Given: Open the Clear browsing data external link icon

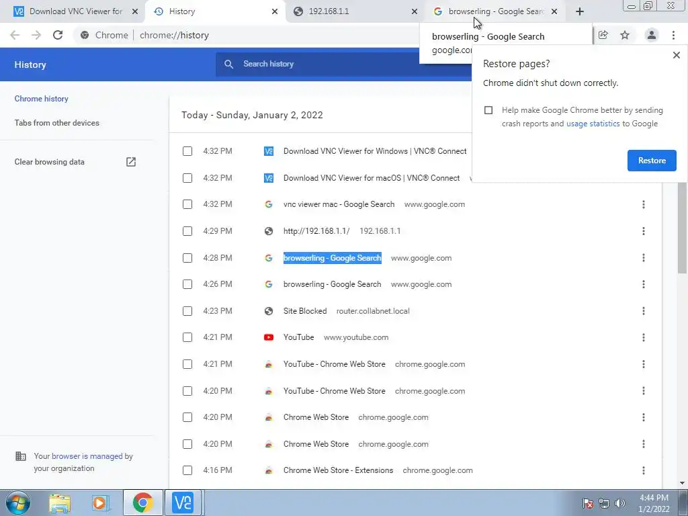Looking at the screenshot, I should 131,162.
